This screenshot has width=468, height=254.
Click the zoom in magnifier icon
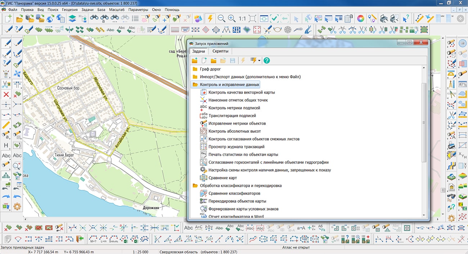click(231, 18)
